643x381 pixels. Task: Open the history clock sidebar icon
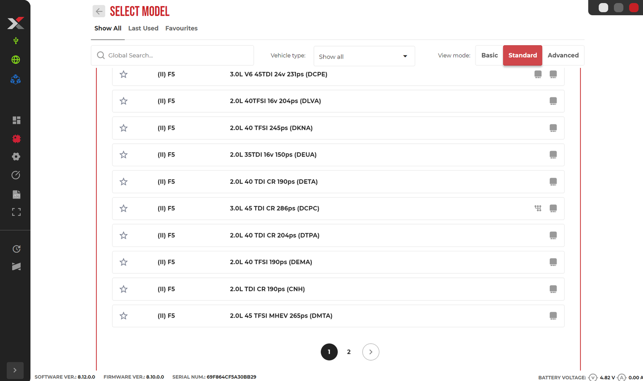(x=16, y=249)
